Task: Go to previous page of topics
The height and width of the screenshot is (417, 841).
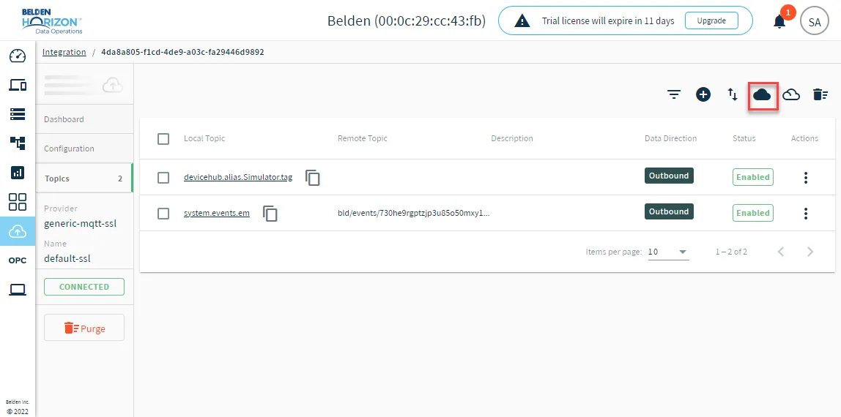Action: tap(781, 252)
